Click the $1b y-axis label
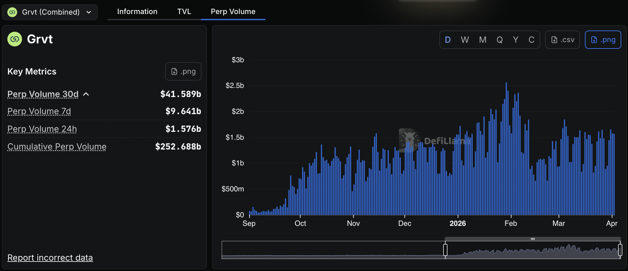The height and width of the screenshot is (271, 628). (238, 163)
